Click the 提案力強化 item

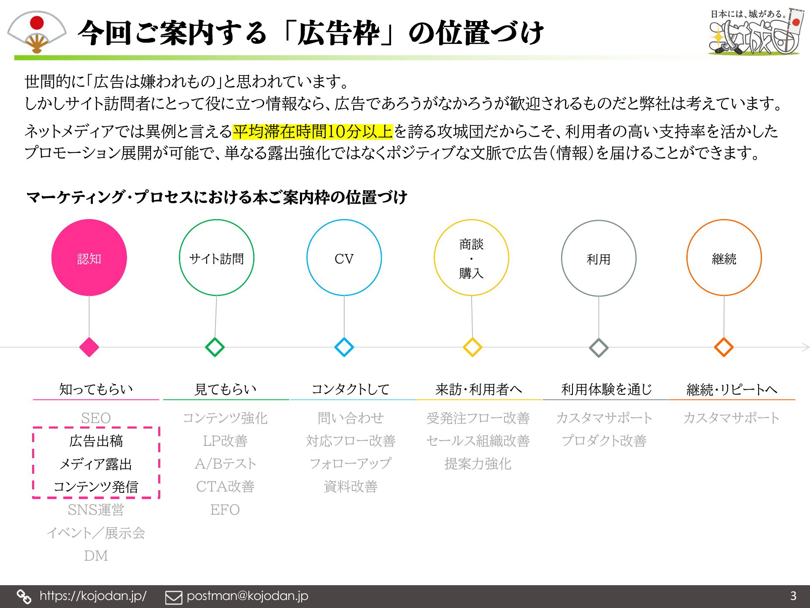coord(478,464)
